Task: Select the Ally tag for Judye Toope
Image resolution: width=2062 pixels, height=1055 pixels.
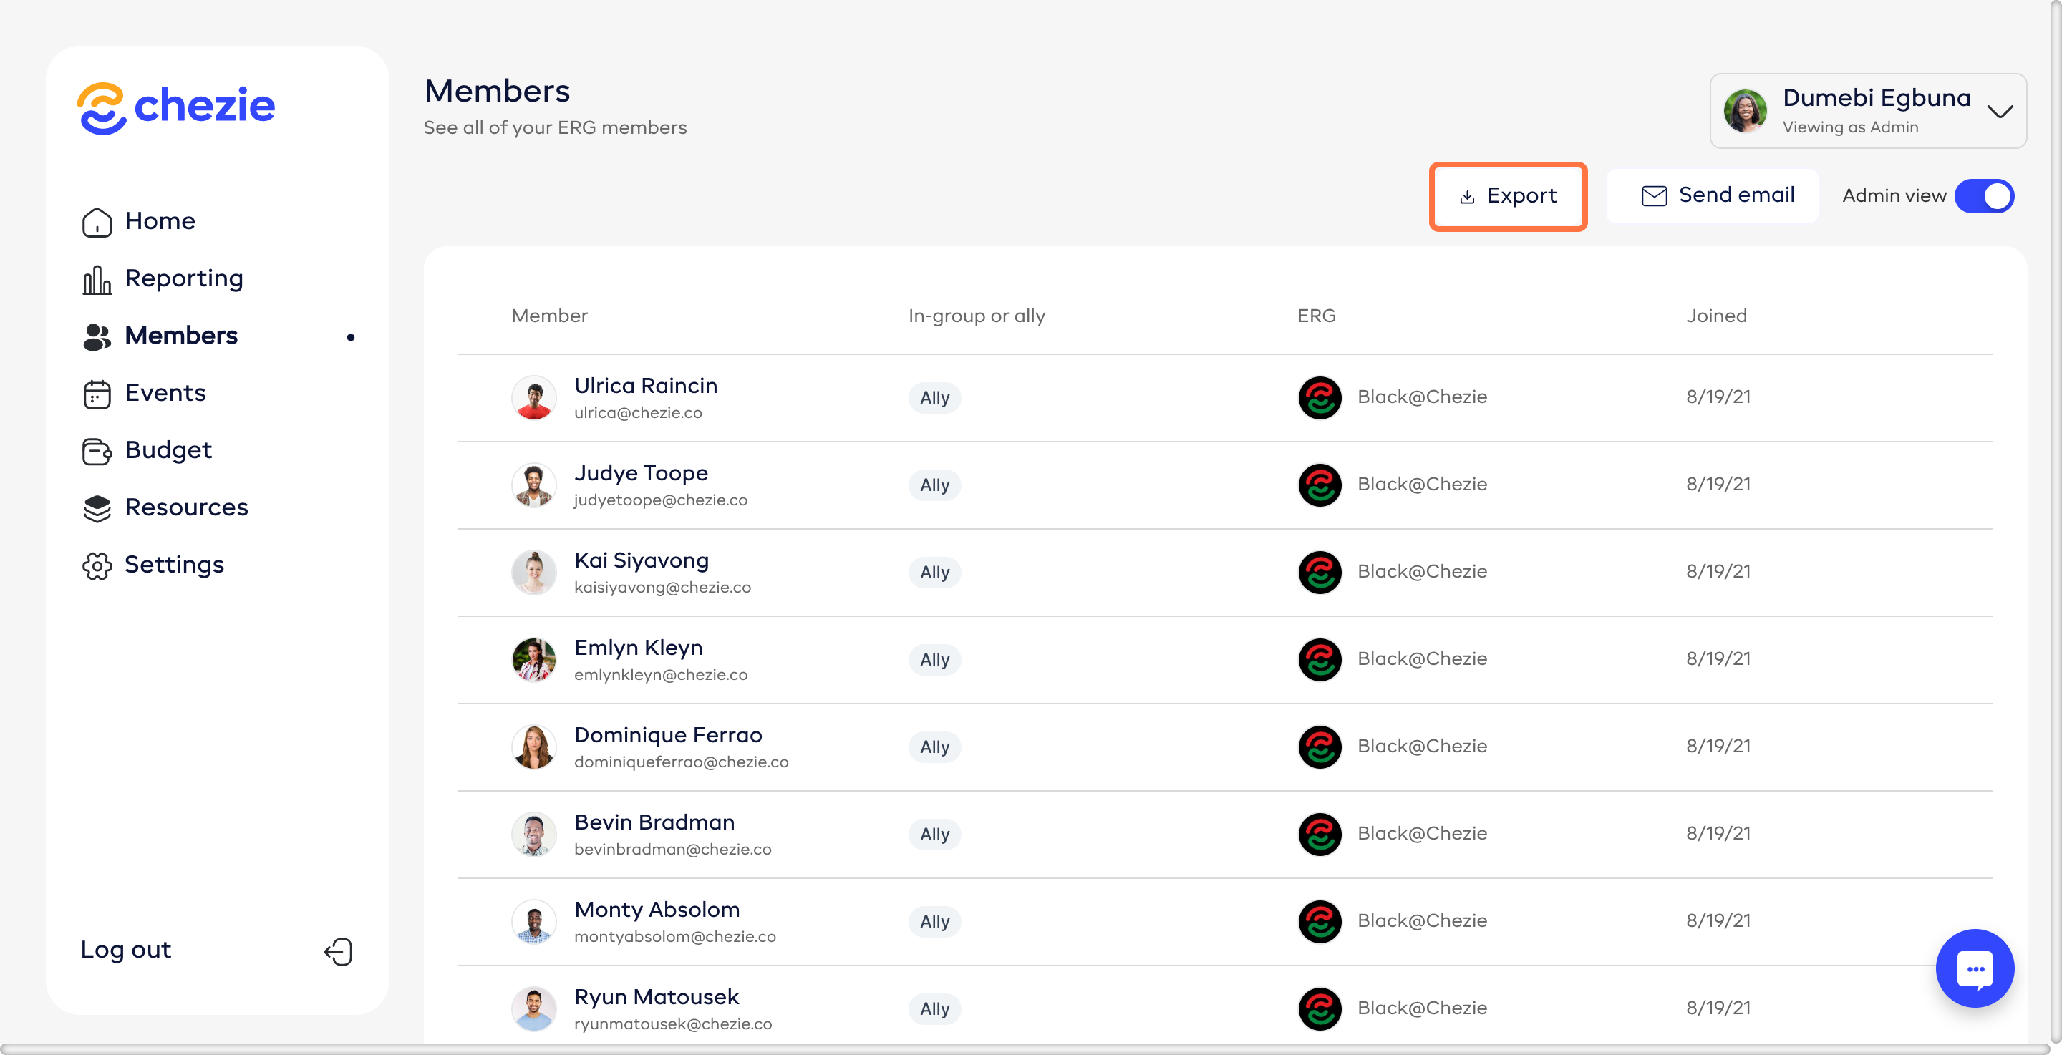Action: pos(934,485)
